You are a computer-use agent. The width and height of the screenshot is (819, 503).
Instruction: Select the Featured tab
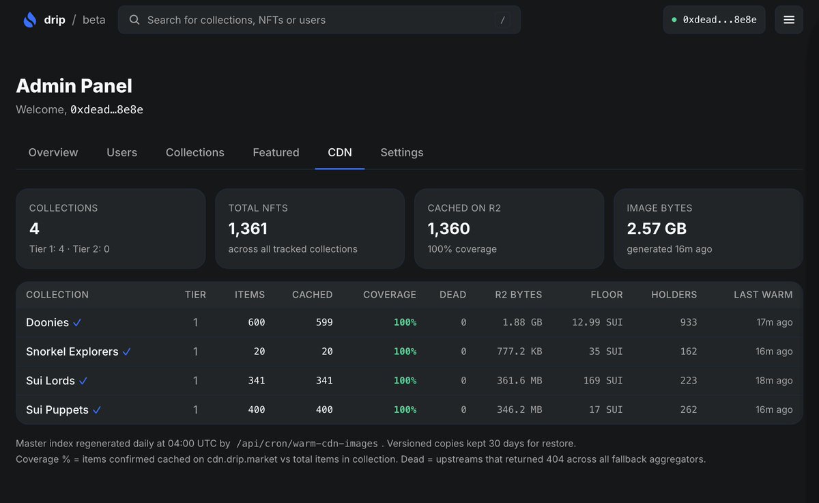tap(276, 152)
